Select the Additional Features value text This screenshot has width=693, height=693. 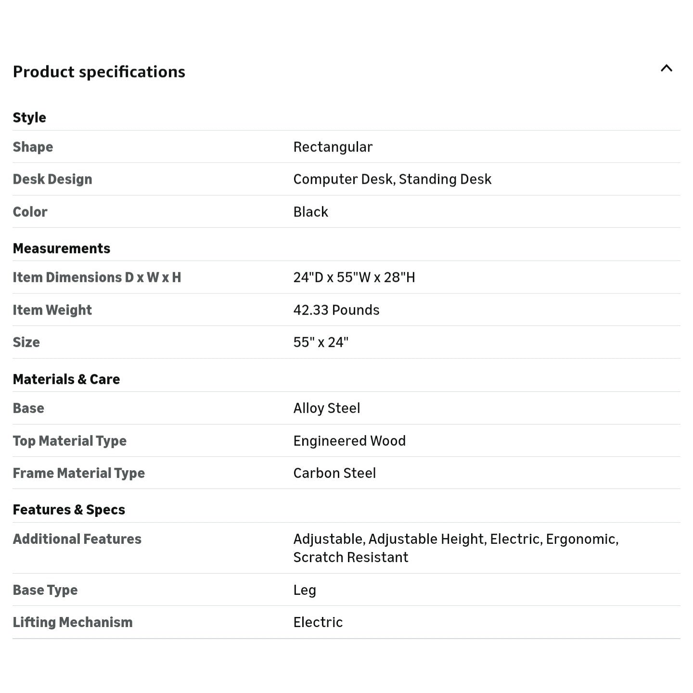456,548
